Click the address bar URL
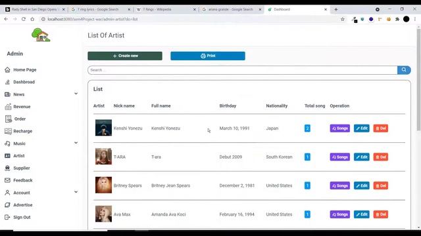421x236 pixels. pos(93,19)
